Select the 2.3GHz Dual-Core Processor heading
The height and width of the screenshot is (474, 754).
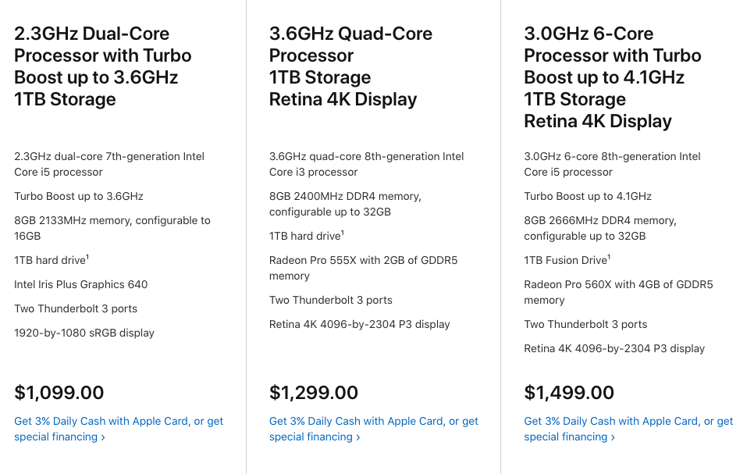click(x=103, y=66)
